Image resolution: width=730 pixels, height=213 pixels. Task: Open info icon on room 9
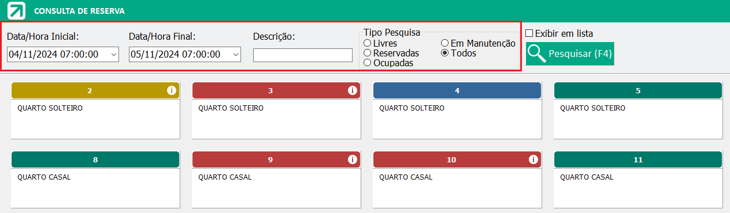click(x=352, y=159)
